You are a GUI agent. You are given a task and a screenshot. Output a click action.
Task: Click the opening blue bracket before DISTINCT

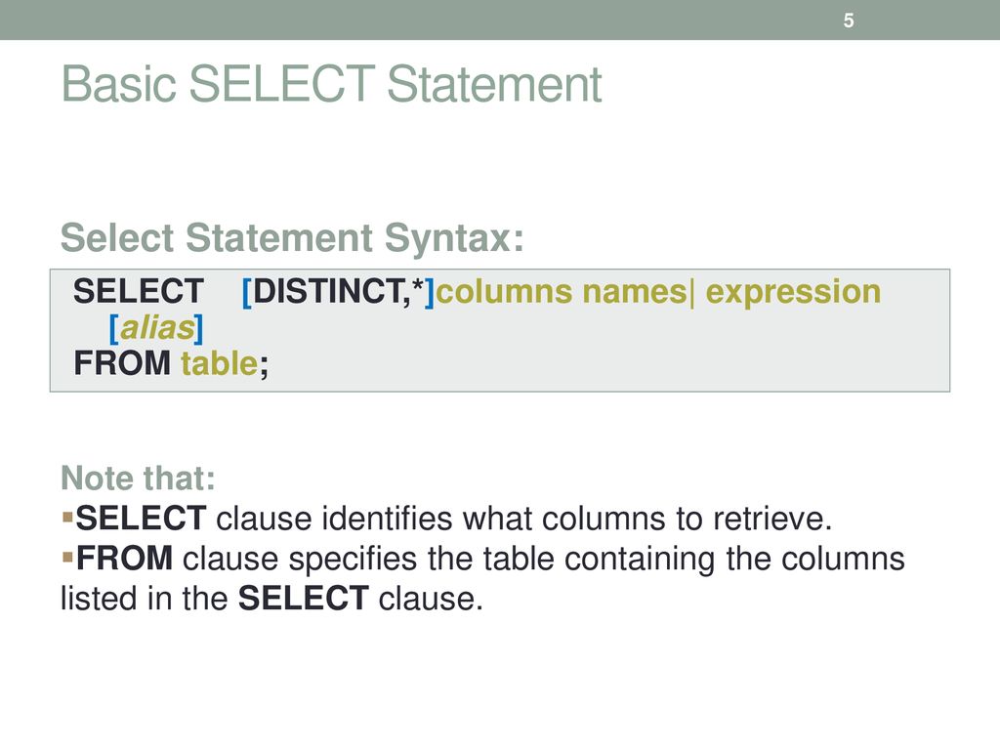pyautogui.click(x=247, y=293)
